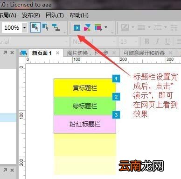Click the blue Preview play button
The image size is (181, 179).
pyautogui.click(x=77, y=27)
